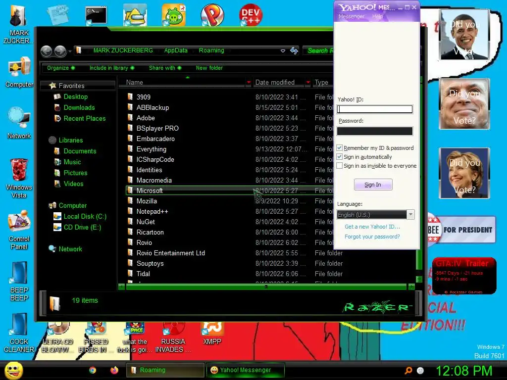Open the Share with dropdown
The width and height of the screenshot is (507, 380).
(165, 68)
